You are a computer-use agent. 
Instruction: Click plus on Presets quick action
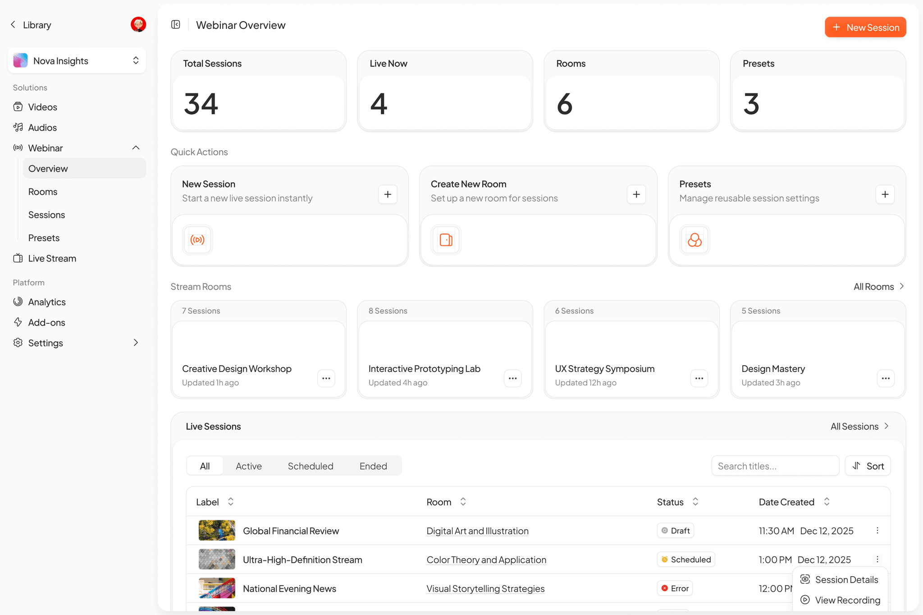point(885,194)
